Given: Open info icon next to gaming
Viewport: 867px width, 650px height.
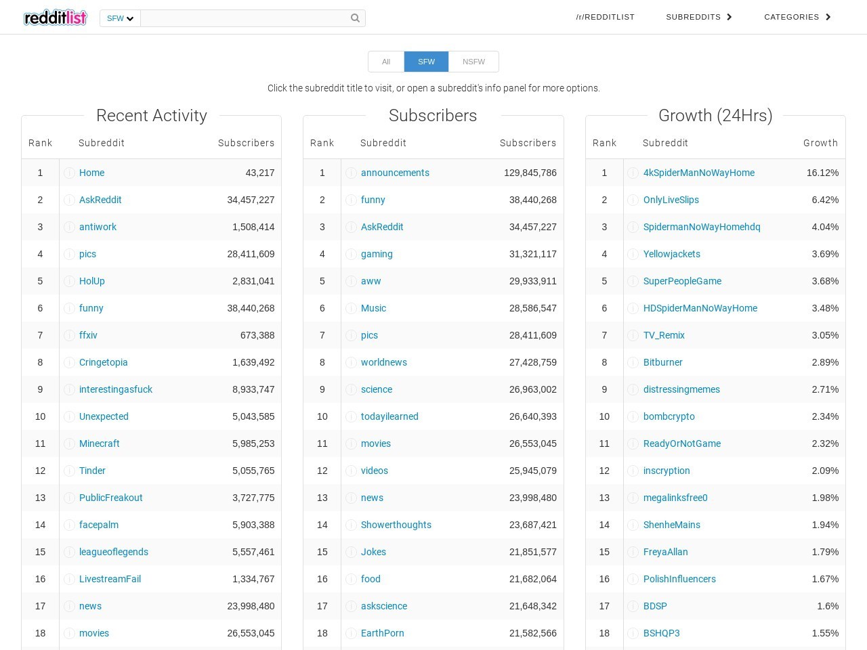Looking at the screenshot, I should pyautogui.click(x=351, y=254).
